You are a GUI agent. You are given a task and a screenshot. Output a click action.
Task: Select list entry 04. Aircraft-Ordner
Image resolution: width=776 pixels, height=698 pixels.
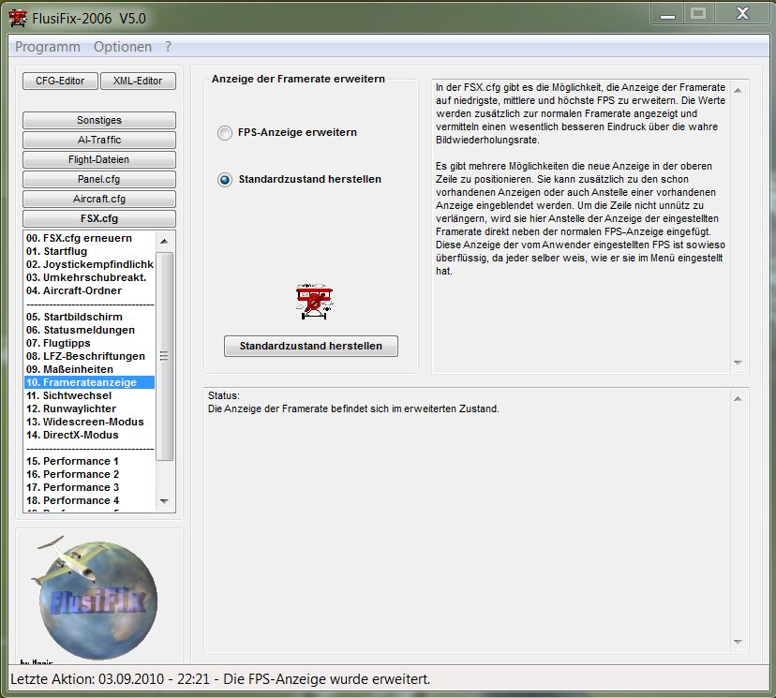[x=90, y=290]
